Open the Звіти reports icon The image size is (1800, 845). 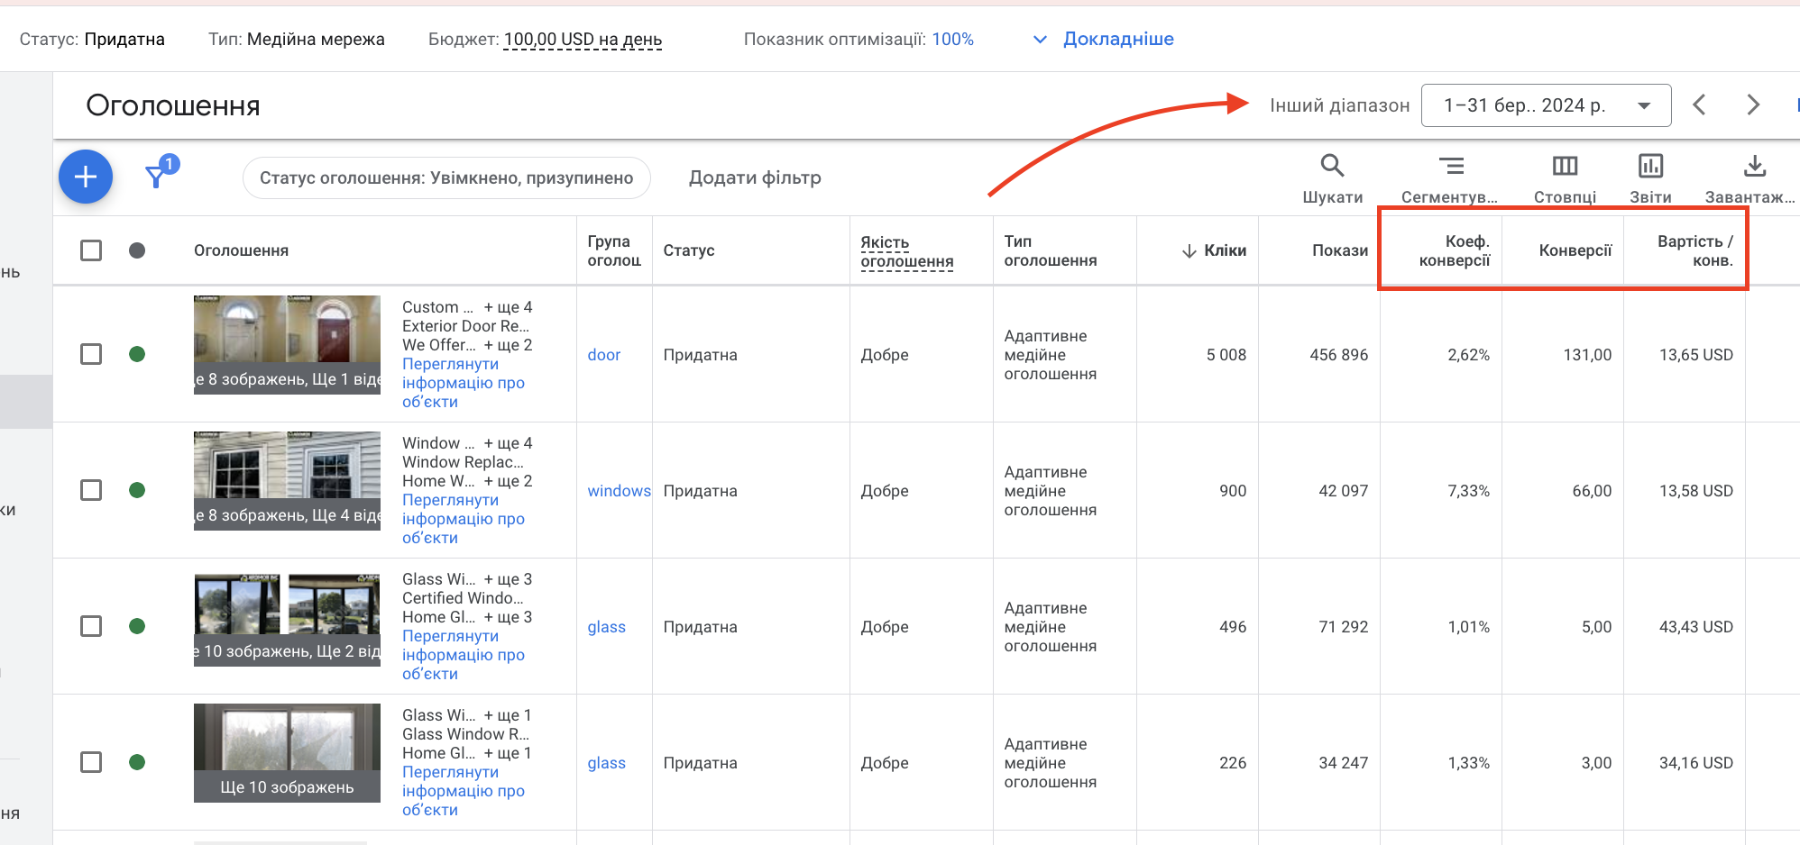click(1650, 166)
